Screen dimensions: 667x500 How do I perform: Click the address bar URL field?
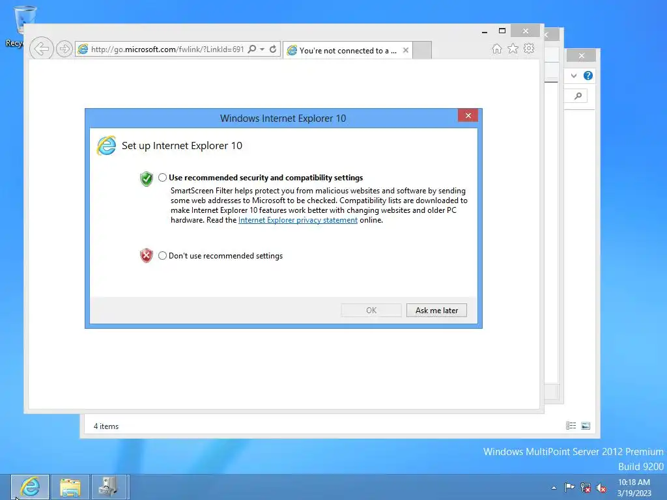[167, 49]
